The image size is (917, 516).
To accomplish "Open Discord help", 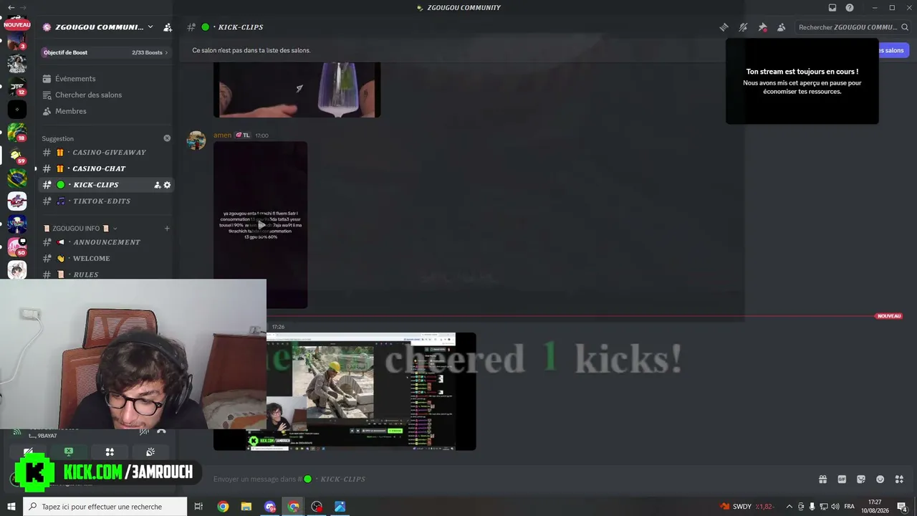I will (x=850, y=8).
